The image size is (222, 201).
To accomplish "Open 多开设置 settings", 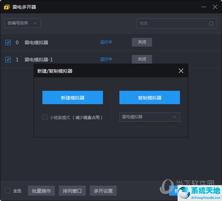I will pos(103,191).
